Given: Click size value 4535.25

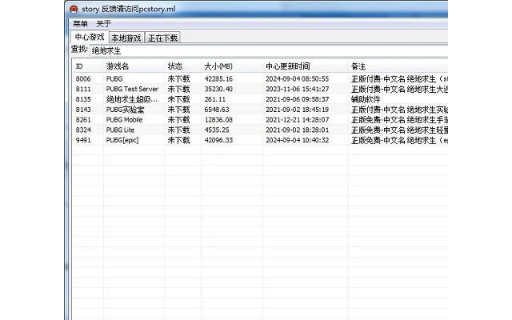Looking at the screenshot, I should [x=217, y=130].
